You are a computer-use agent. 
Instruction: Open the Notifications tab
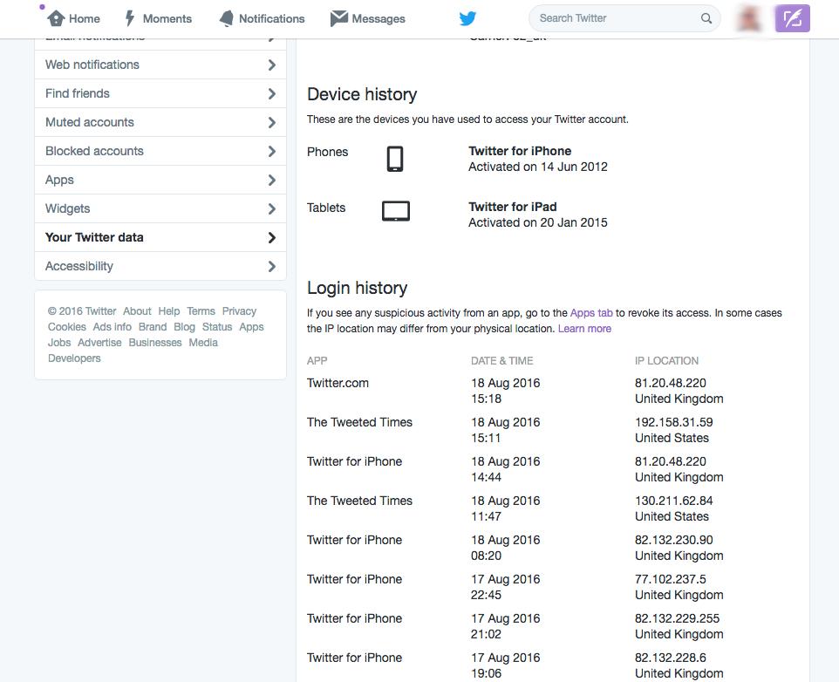(x=263, y=18)
